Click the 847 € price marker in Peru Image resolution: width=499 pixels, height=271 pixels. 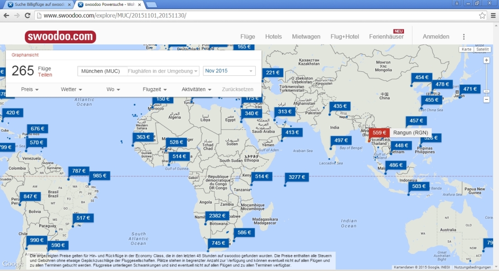click(30, 196)
